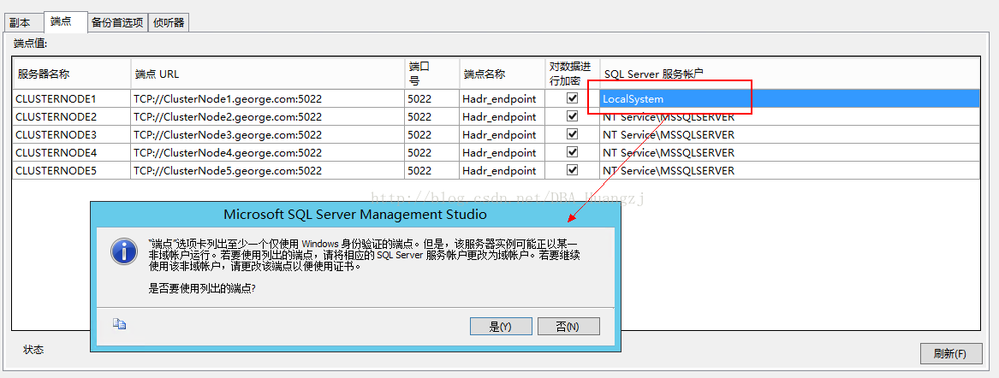Select the LocalSystem service account cell
The height and width of the screenshot is (378, 999).
(x=789, y=98)
